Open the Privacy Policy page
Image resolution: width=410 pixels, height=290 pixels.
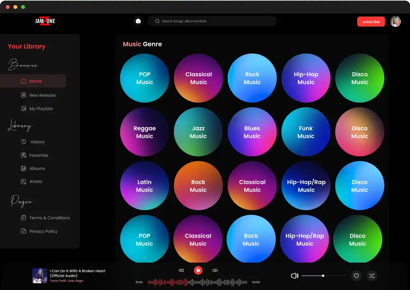tap(39, 231)
